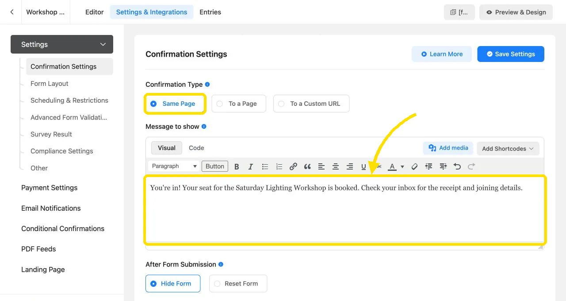Click the Preview & Design button
This screenshot has height=301, width=566.
[x=516, y=12]
